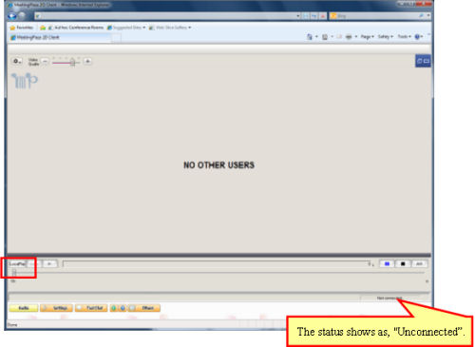The height and width of the screenshot is (347, 475).
Task: Click the blue pause playback button
Action: (387, 263)
